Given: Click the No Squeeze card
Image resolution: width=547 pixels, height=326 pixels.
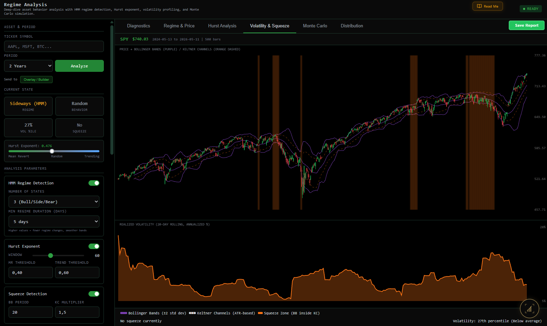Looking at the screenshot, I should (x=80, y=128).
